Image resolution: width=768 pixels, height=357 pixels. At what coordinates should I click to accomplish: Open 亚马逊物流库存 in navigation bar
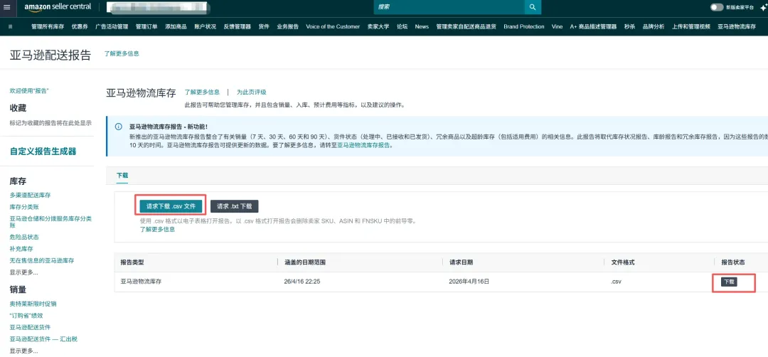737,27
